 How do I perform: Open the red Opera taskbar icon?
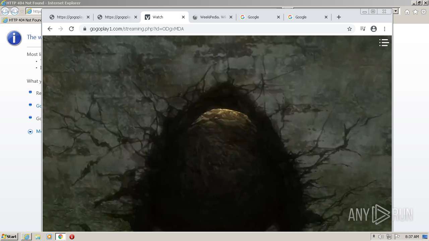pyautogui.click(x=72, y=237)
